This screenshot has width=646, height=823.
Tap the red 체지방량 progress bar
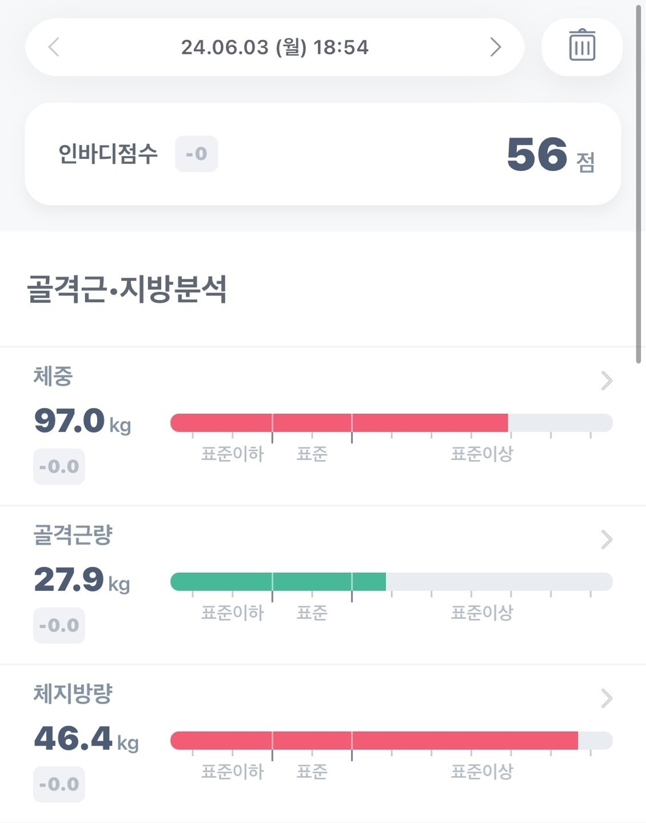click(x=374, y=741)
